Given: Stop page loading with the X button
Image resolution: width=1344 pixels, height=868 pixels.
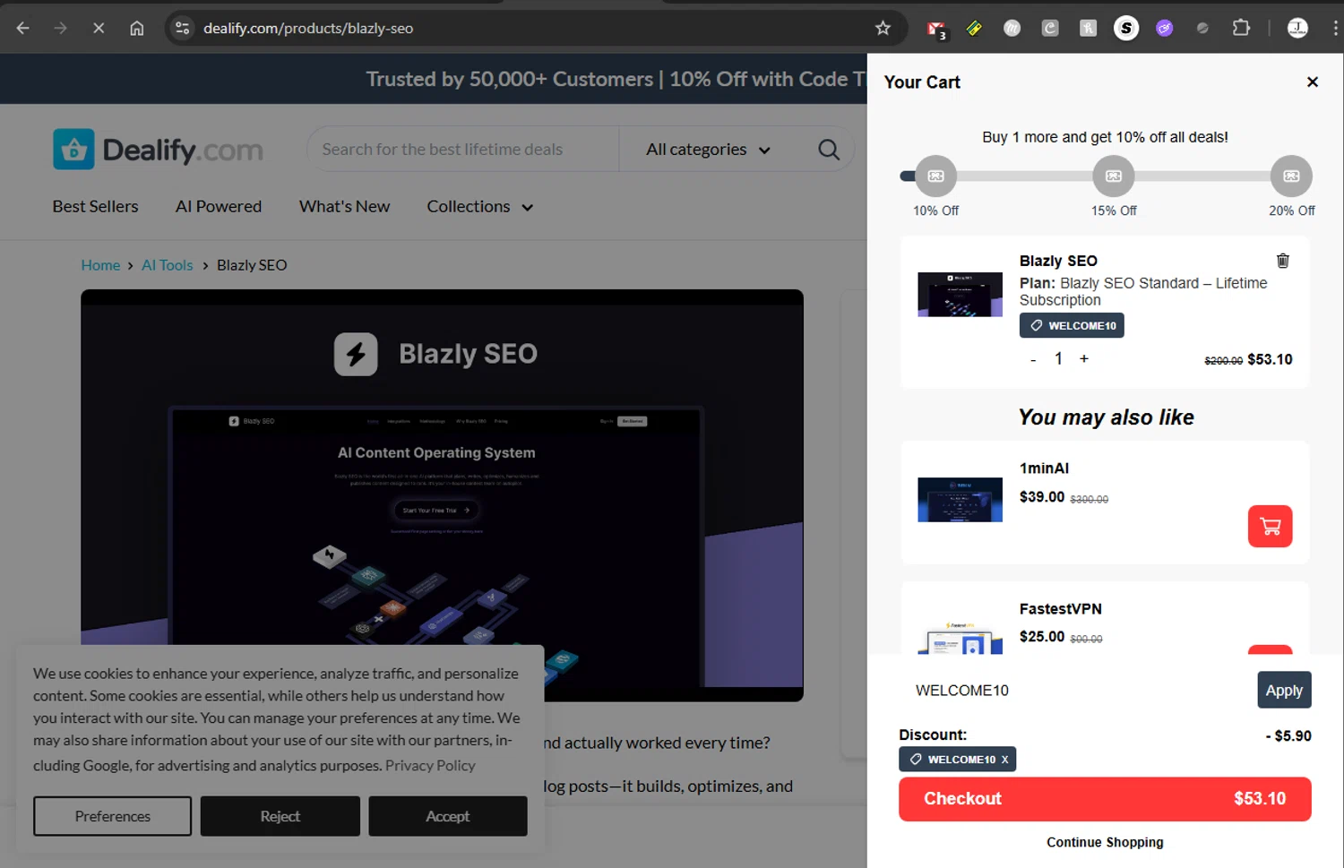Looking at the screenshot, I should coord(99,28).
